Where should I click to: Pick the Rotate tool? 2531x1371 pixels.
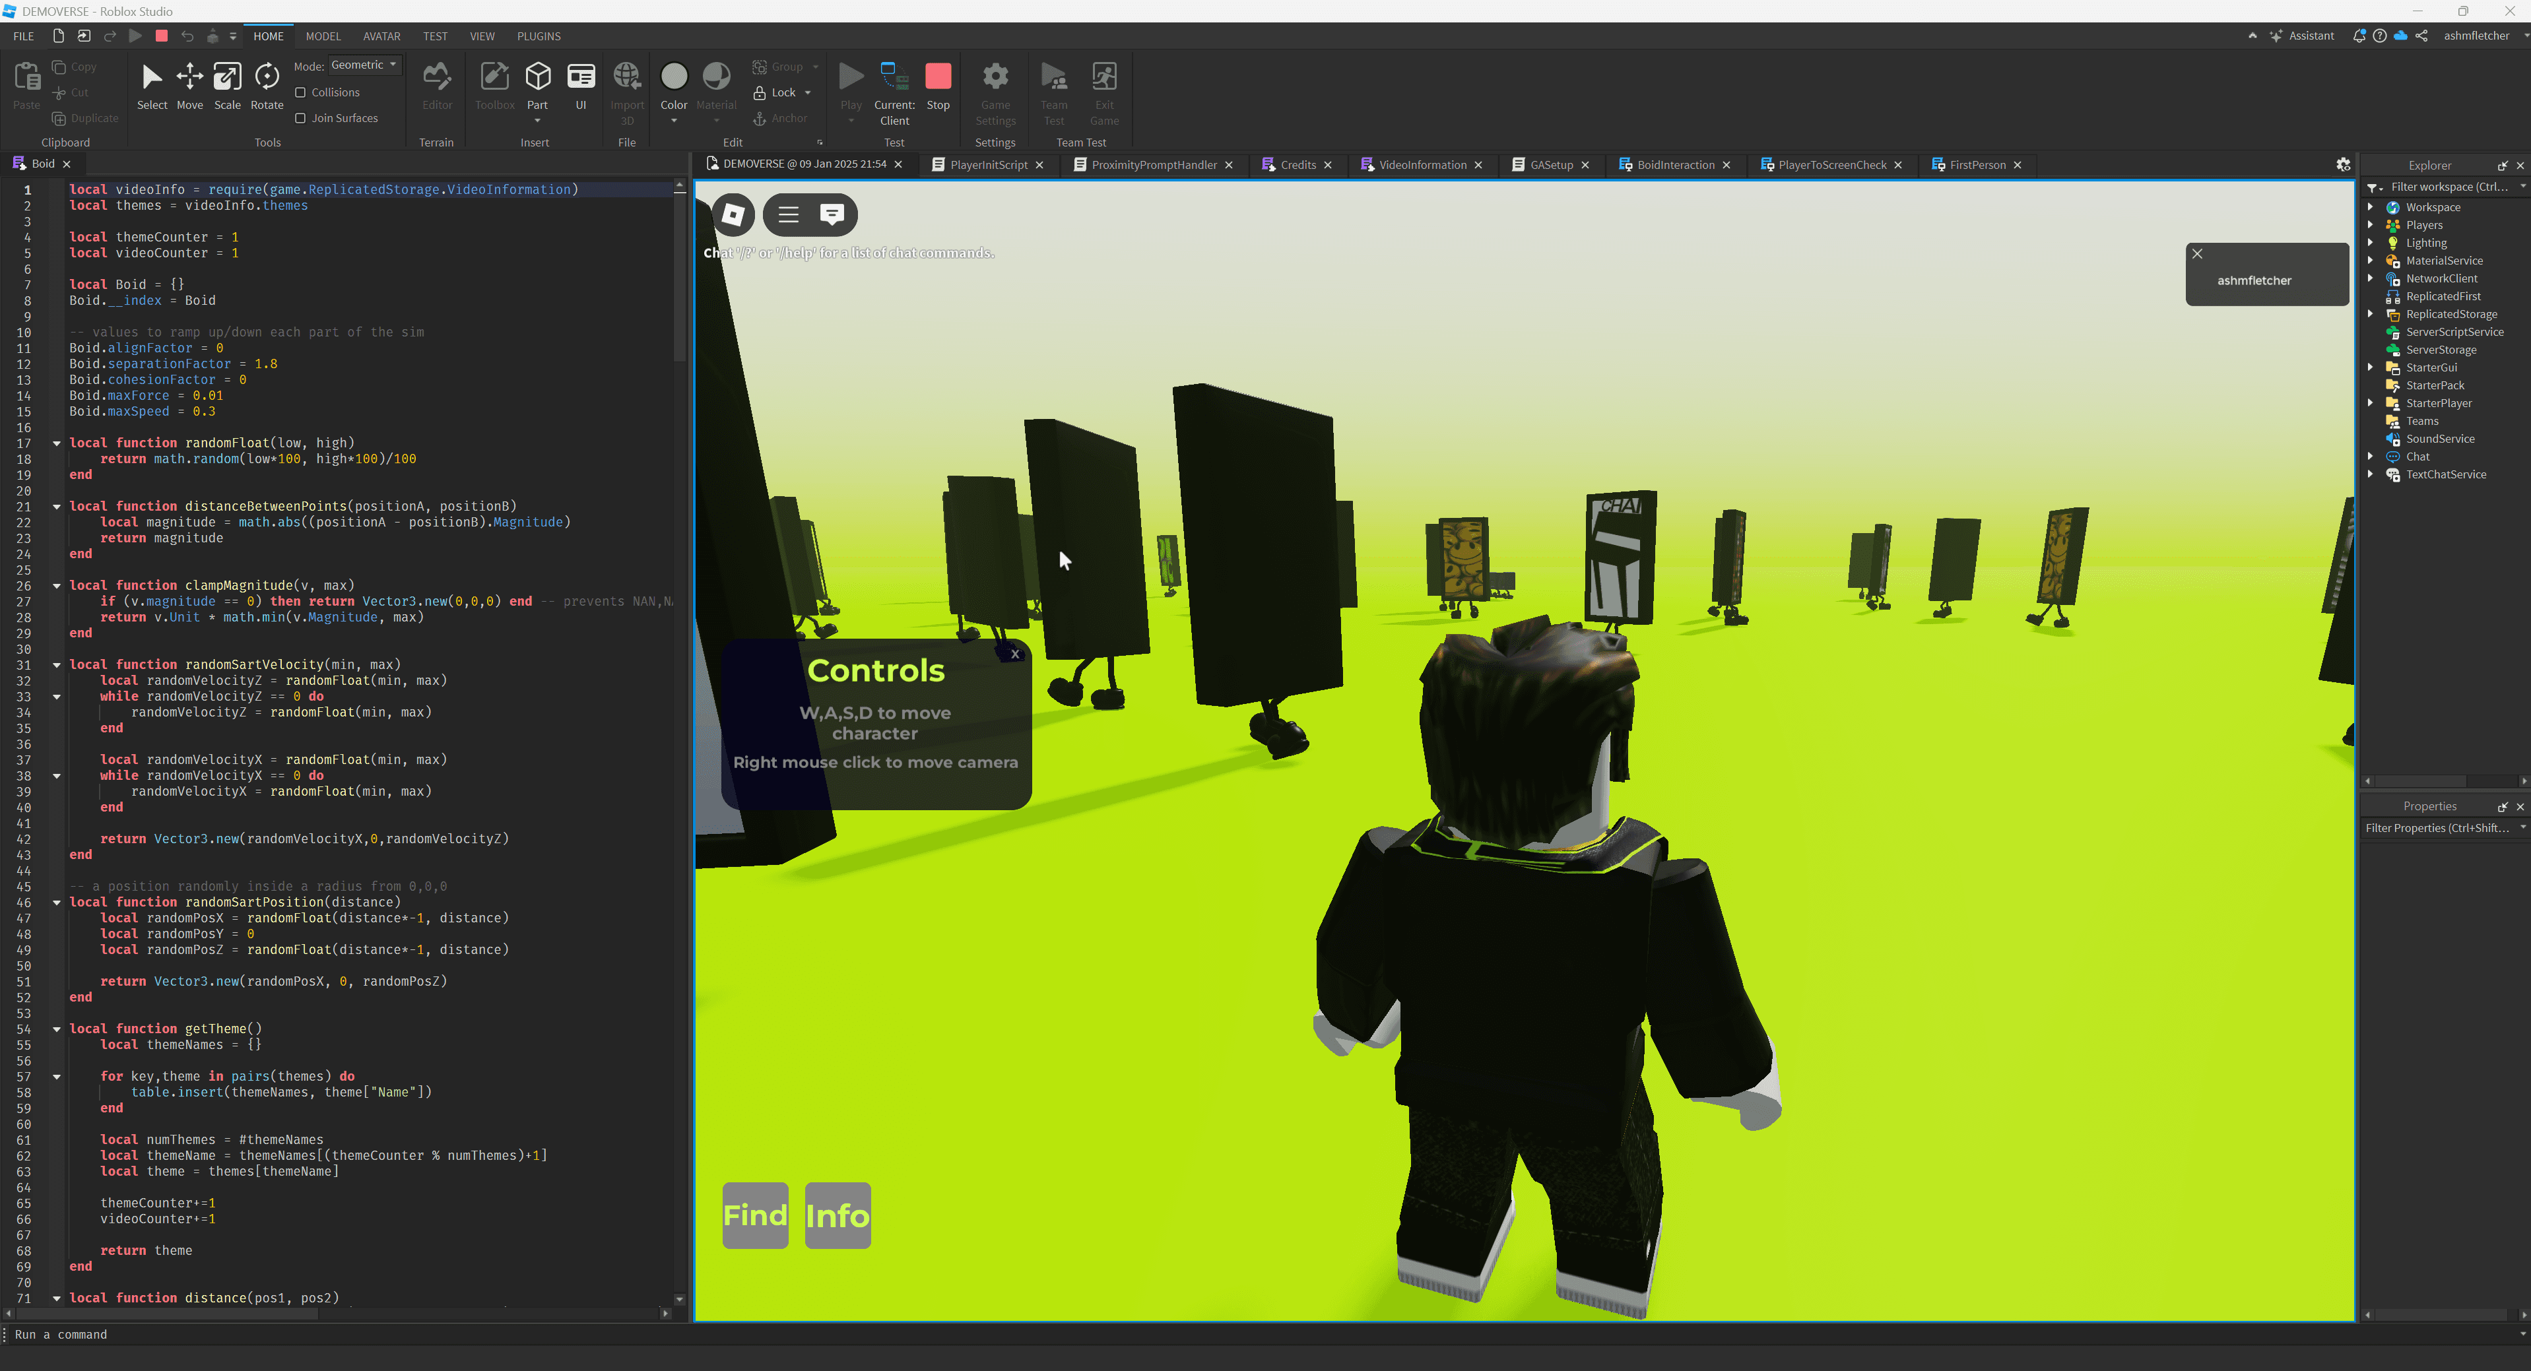[x=266, y=86]
